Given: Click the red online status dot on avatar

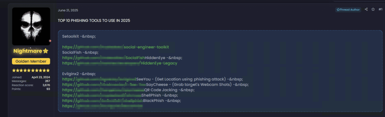Looking at the screenshot, I should (50, 41).
